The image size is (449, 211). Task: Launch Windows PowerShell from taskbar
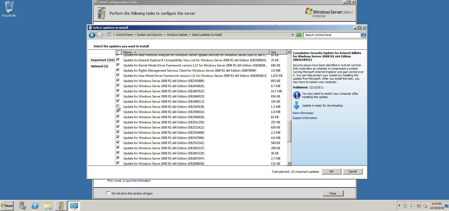[35, 206]
